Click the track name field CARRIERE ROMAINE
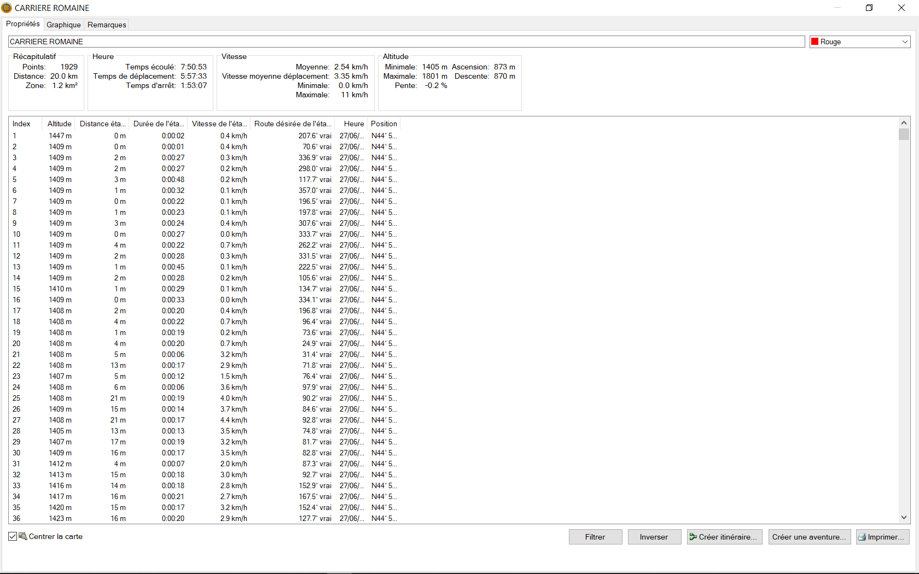This screenshot has height=574, width=919. point(406,42)
